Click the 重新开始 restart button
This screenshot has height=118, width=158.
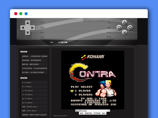click(88, 113)
